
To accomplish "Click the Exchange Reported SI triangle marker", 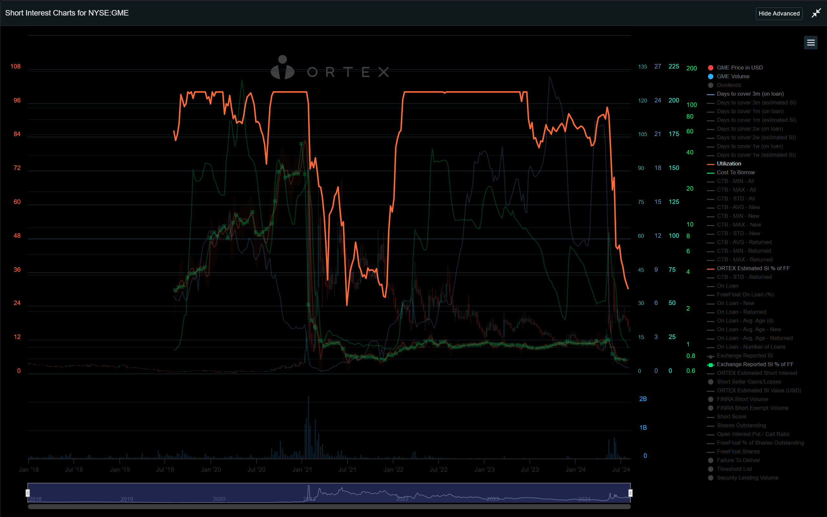I will (711, 356).
